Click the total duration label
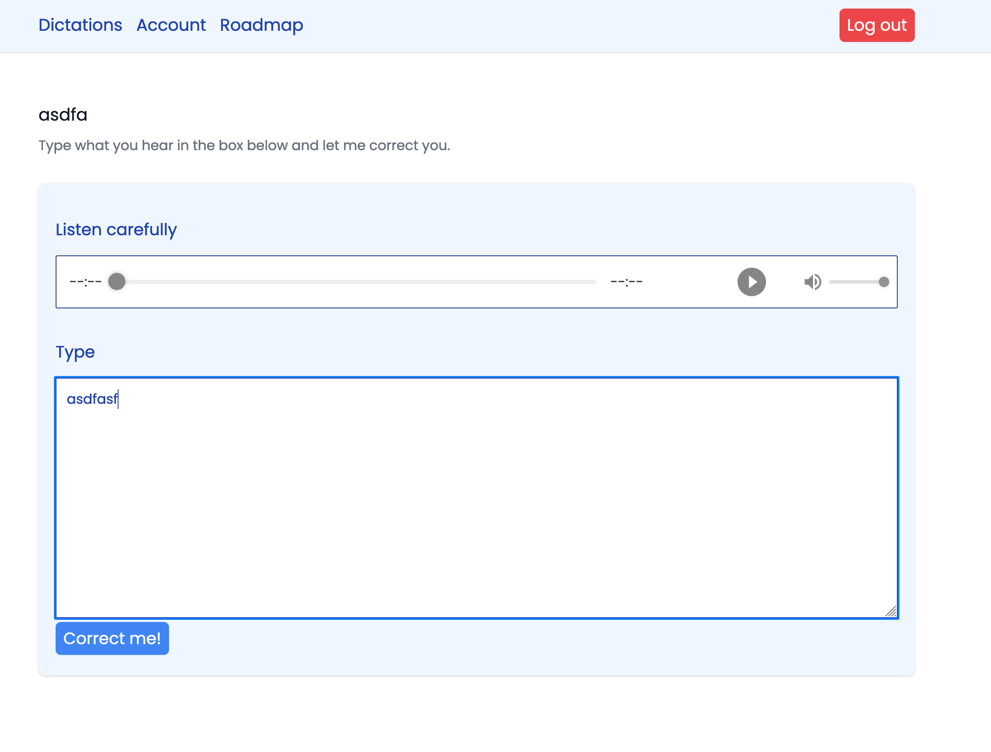Viewport: 991px width, 752px height. point(626,282)
